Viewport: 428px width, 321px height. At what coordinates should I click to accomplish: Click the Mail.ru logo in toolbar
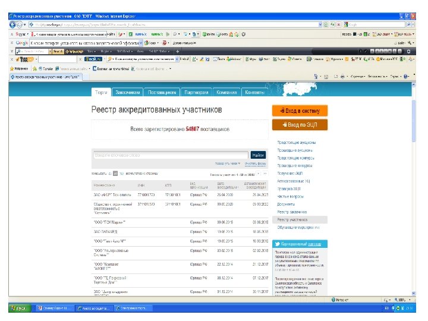click(x=93, y=59)
